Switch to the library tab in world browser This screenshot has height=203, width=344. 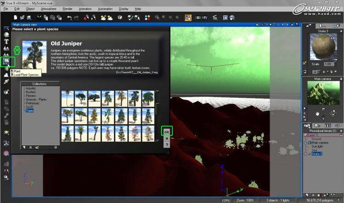point(327,126)
